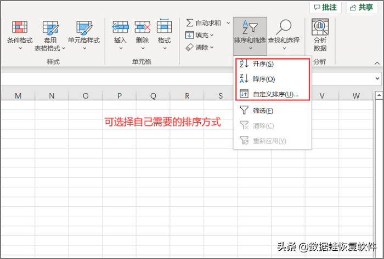The width and height of the screenshot is (384, 259).
Task: Select column N header
Action: click(x=52, y=95)
